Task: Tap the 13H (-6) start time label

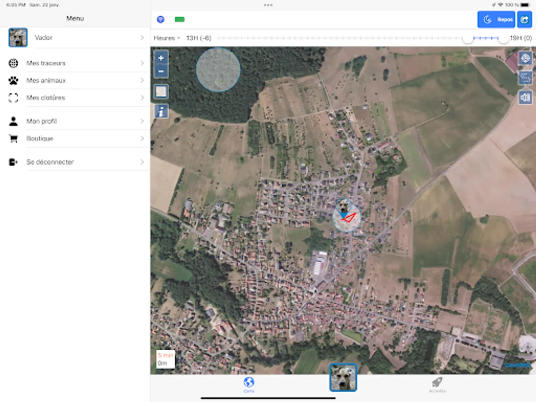Action: (199, 38)
